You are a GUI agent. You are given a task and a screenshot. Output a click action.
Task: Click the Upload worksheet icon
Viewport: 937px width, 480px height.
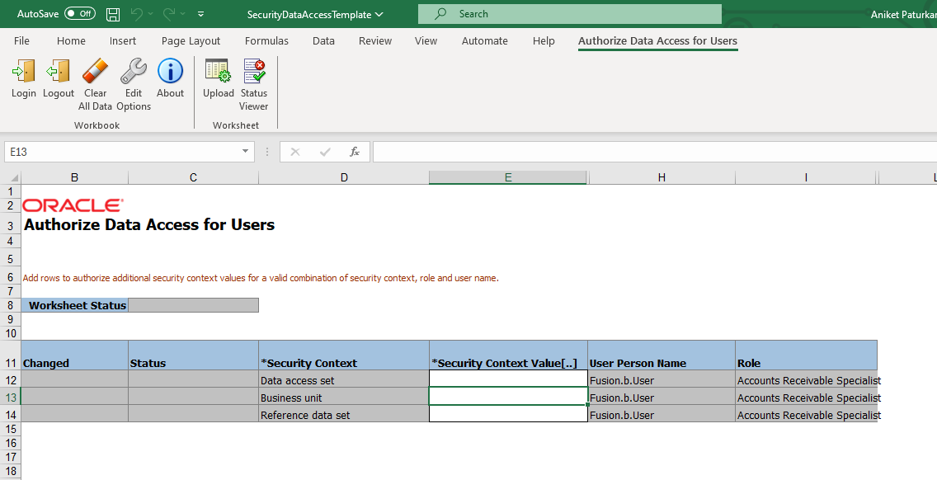218,71
